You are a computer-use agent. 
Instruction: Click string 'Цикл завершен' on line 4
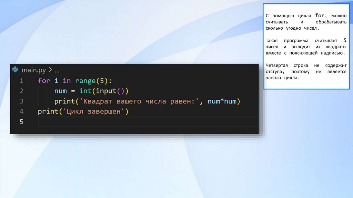(93, 111)
